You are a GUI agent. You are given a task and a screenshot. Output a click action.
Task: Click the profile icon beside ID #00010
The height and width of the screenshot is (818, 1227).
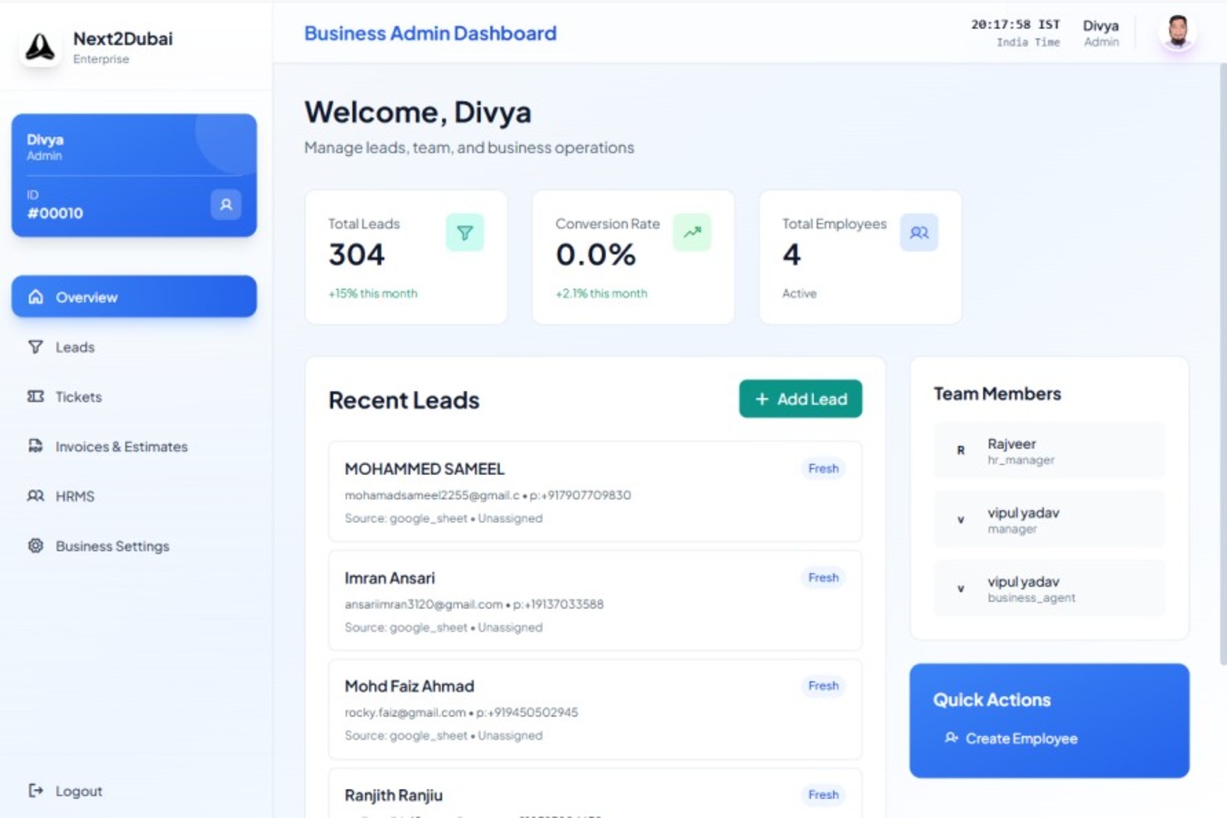pyautogui.click(x=226, y=205)
